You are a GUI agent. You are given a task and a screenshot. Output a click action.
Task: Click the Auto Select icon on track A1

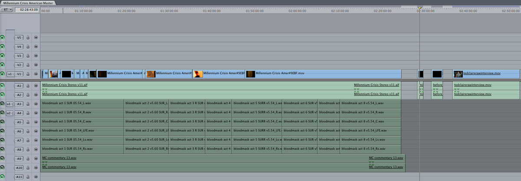tap(36, 86)
